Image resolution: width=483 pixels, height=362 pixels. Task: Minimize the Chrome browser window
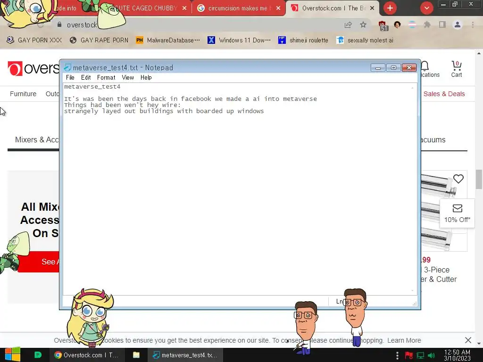(x=443, y=4)
